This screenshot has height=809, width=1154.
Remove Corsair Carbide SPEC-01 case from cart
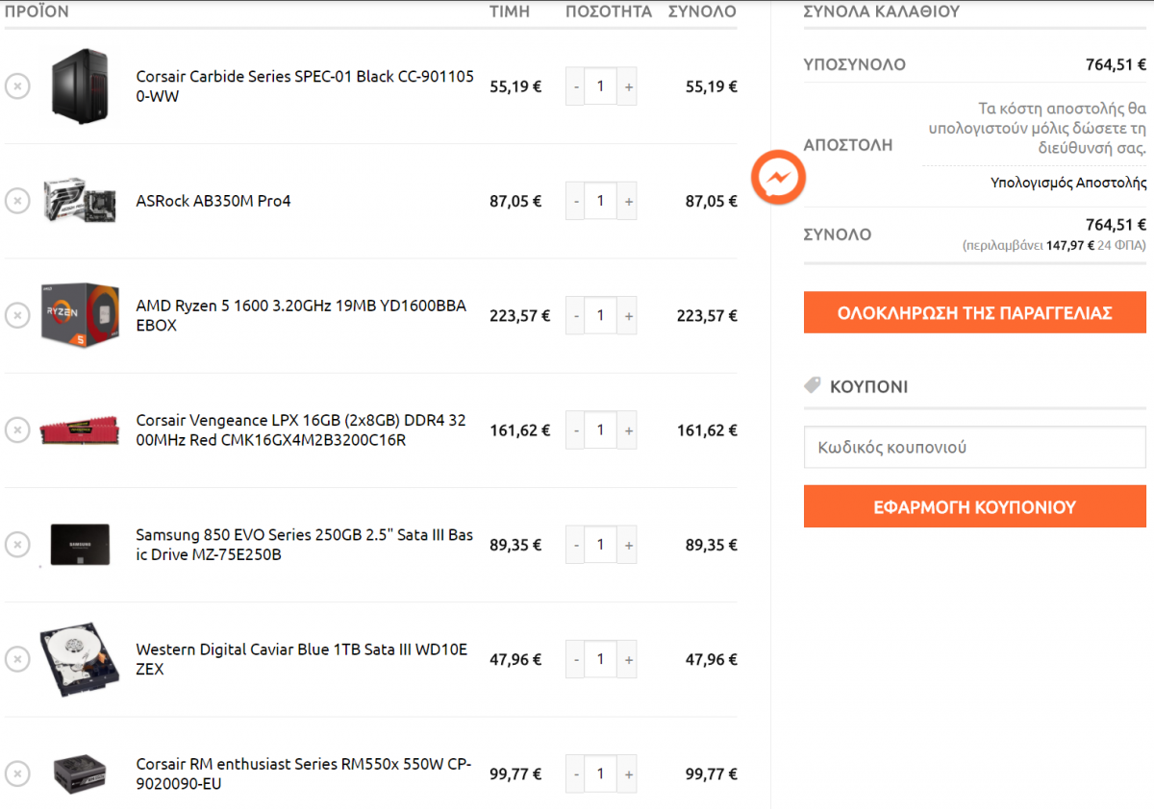pos(17,86)
